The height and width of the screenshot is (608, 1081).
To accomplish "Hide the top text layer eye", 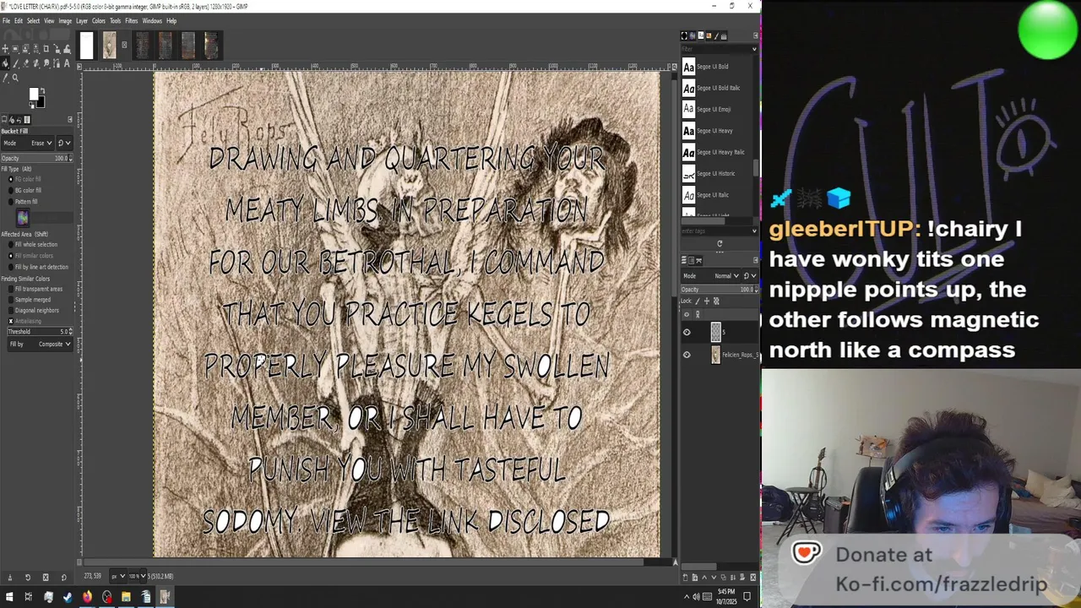I will coord(687,332).
